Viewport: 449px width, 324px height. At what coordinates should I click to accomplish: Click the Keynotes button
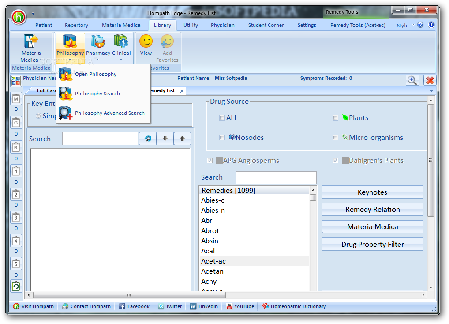click(x=372, y=192)
